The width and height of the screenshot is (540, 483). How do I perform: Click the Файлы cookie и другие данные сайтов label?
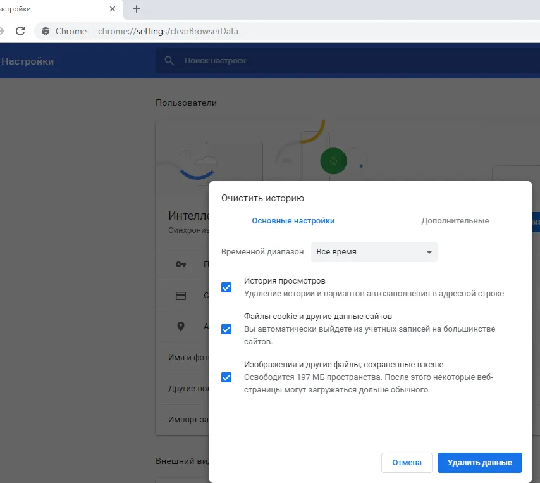click(318, 316)
